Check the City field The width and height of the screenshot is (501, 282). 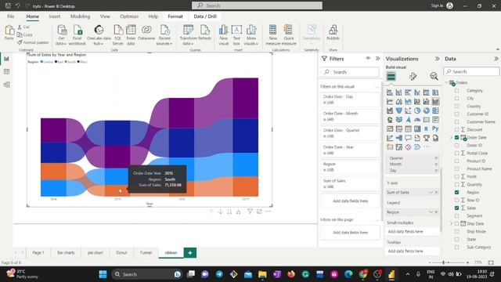457,99
